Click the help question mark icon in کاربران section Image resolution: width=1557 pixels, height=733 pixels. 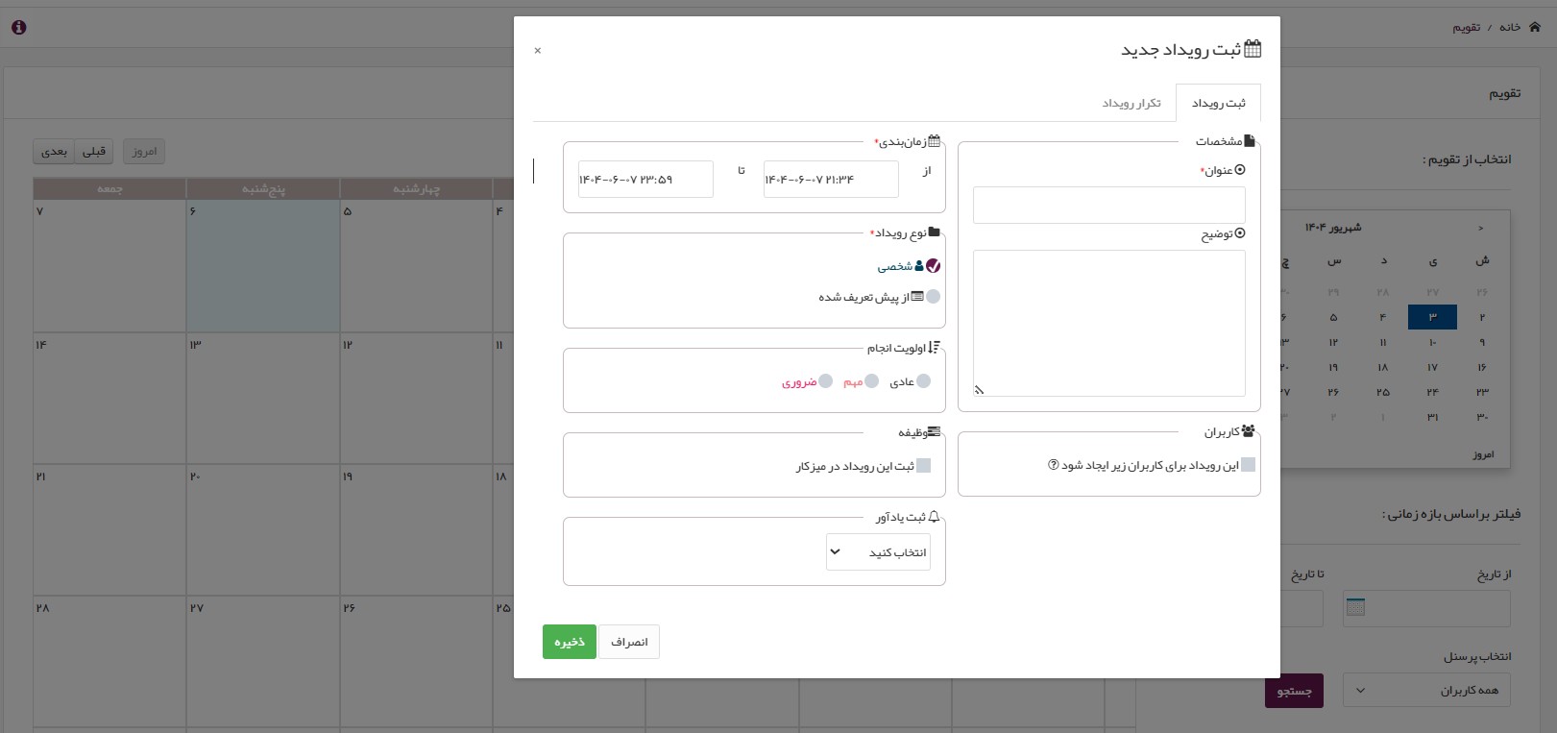point(1054,465)
